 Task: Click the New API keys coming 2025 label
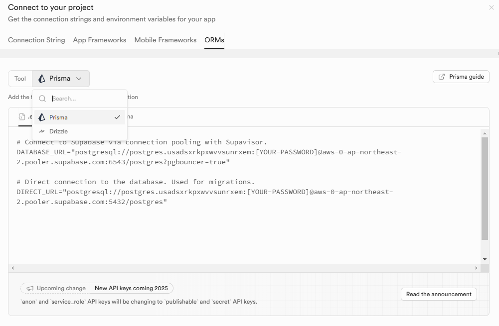(131, 288)
